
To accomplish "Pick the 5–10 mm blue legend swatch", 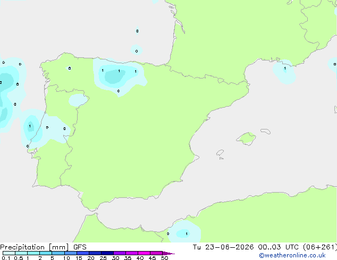I will click(x=58, y=253).
